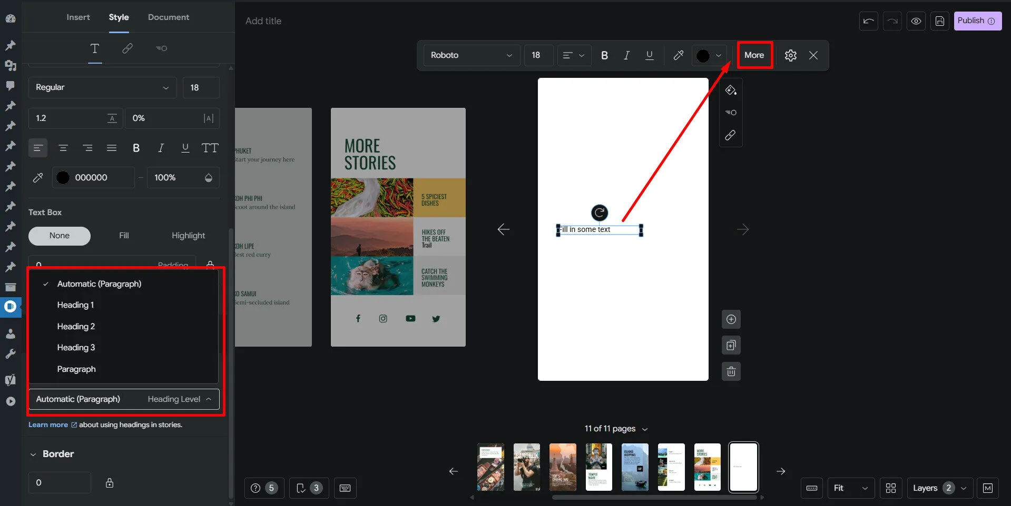This screenshot has width=1011, height=506.
Task: Delete page using trash icon
Action: point(731,372)
